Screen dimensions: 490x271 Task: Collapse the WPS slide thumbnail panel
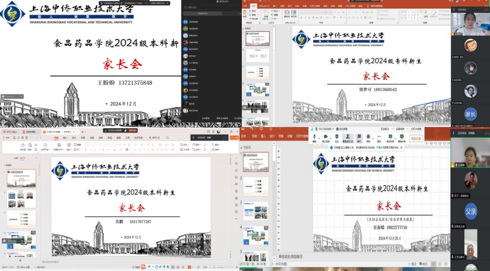tap(37, 158)
